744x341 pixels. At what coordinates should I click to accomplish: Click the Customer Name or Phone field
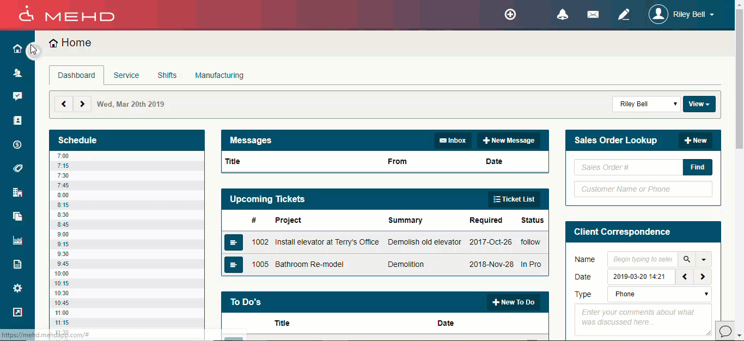coord(643,189)
